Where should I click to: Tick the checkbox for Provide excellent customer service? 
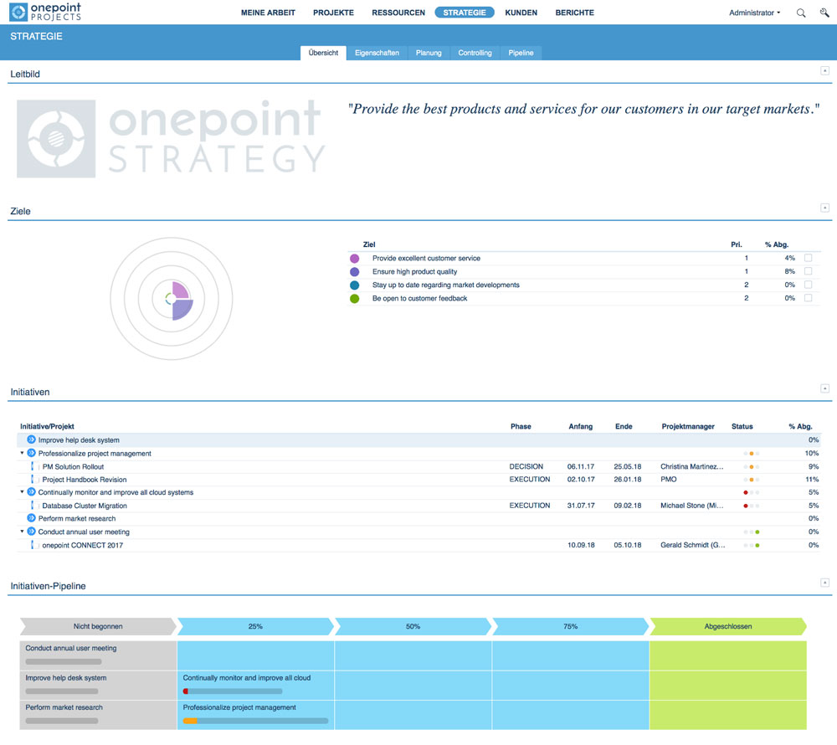click(x=808, y=259)
